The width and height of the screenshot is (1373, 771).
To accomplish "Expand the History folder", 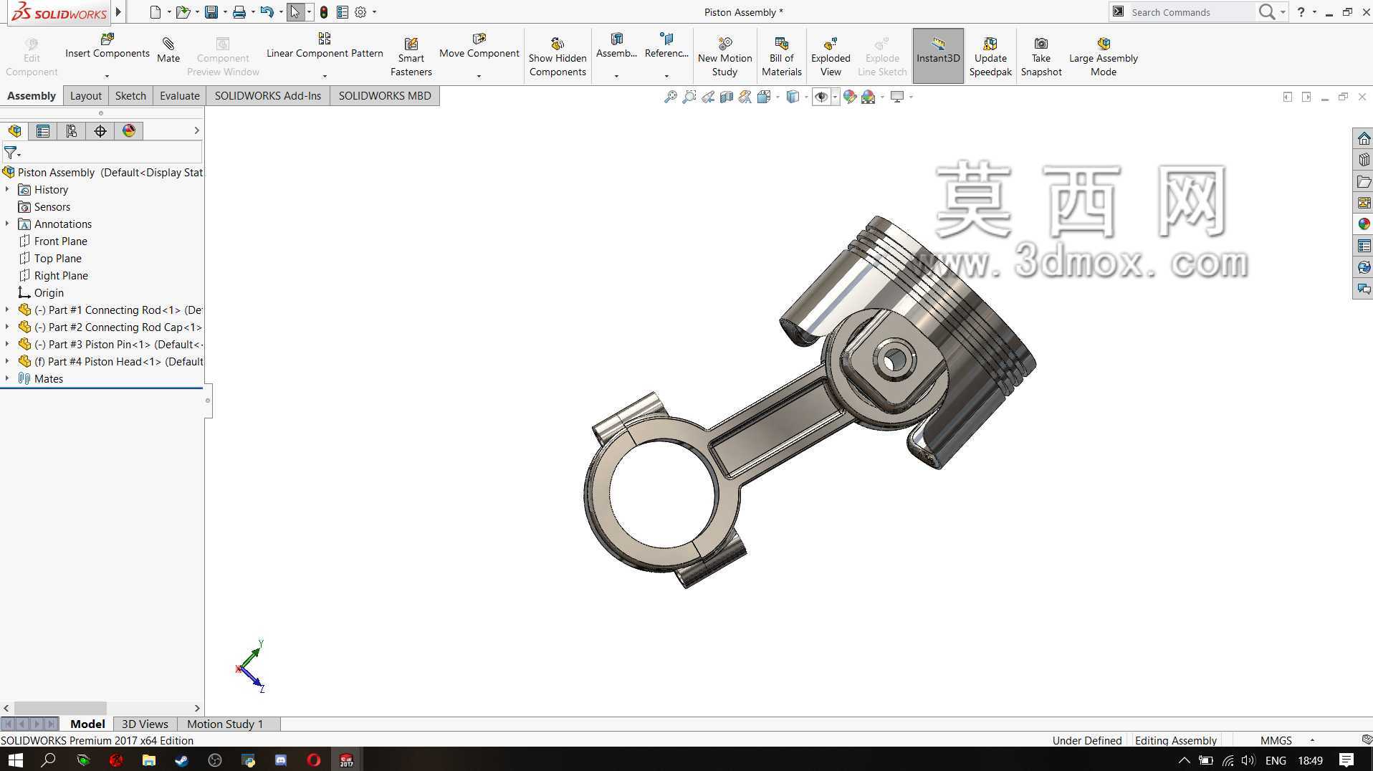I will pos(7,189).
